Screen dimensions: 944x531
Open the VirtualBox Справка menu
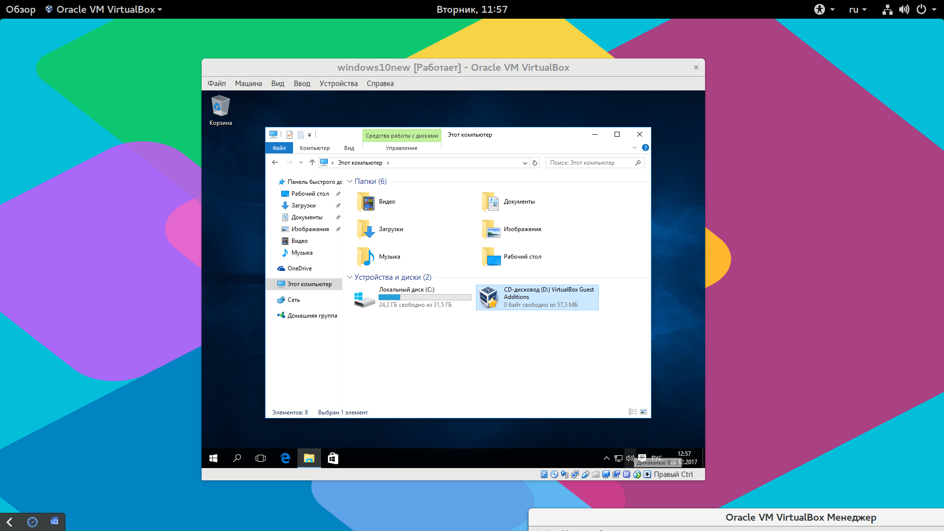380,84
